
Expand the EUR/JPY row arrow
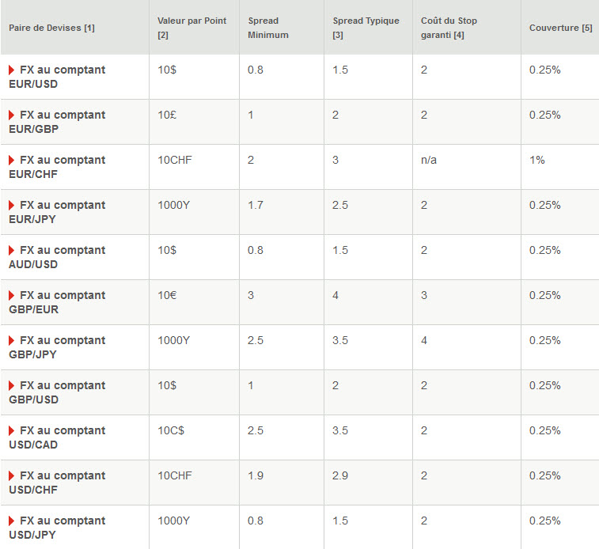[12, 206]
